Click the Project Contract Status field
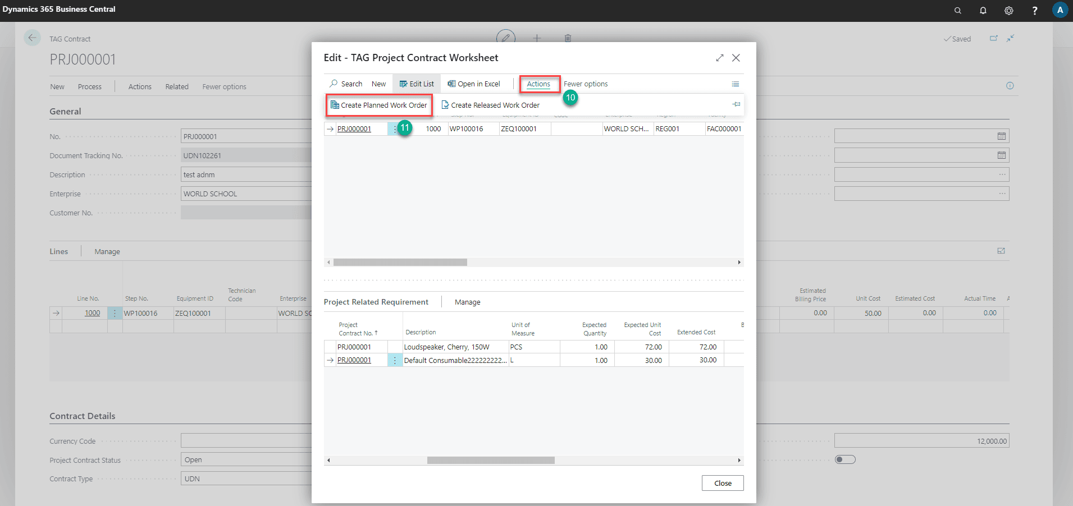 point(246,460)
